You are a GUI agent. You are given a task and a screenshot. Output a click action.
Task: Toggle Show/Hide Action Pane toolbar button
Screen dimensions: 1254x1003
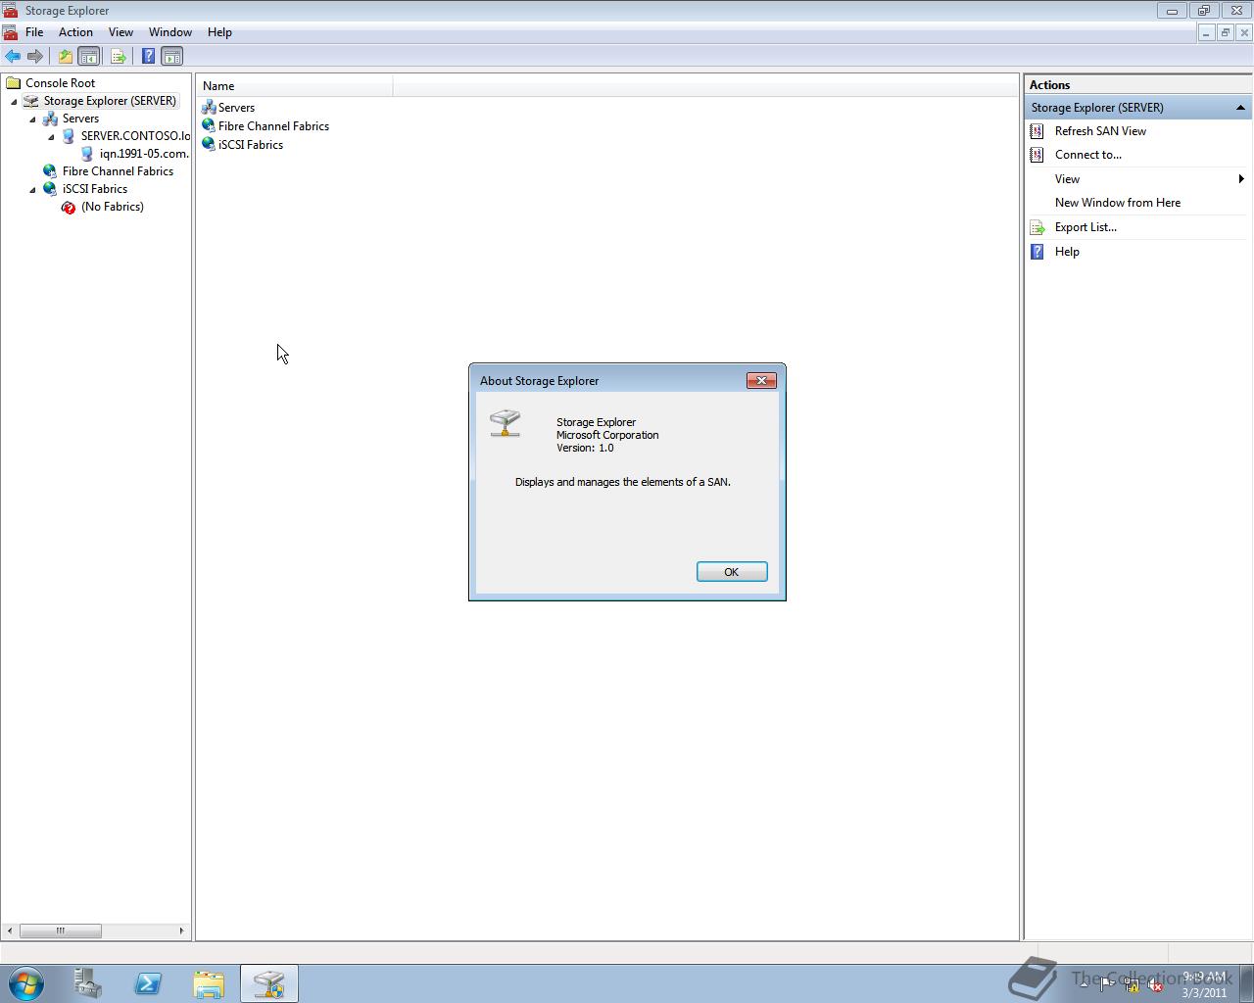[x=172, y=56]
